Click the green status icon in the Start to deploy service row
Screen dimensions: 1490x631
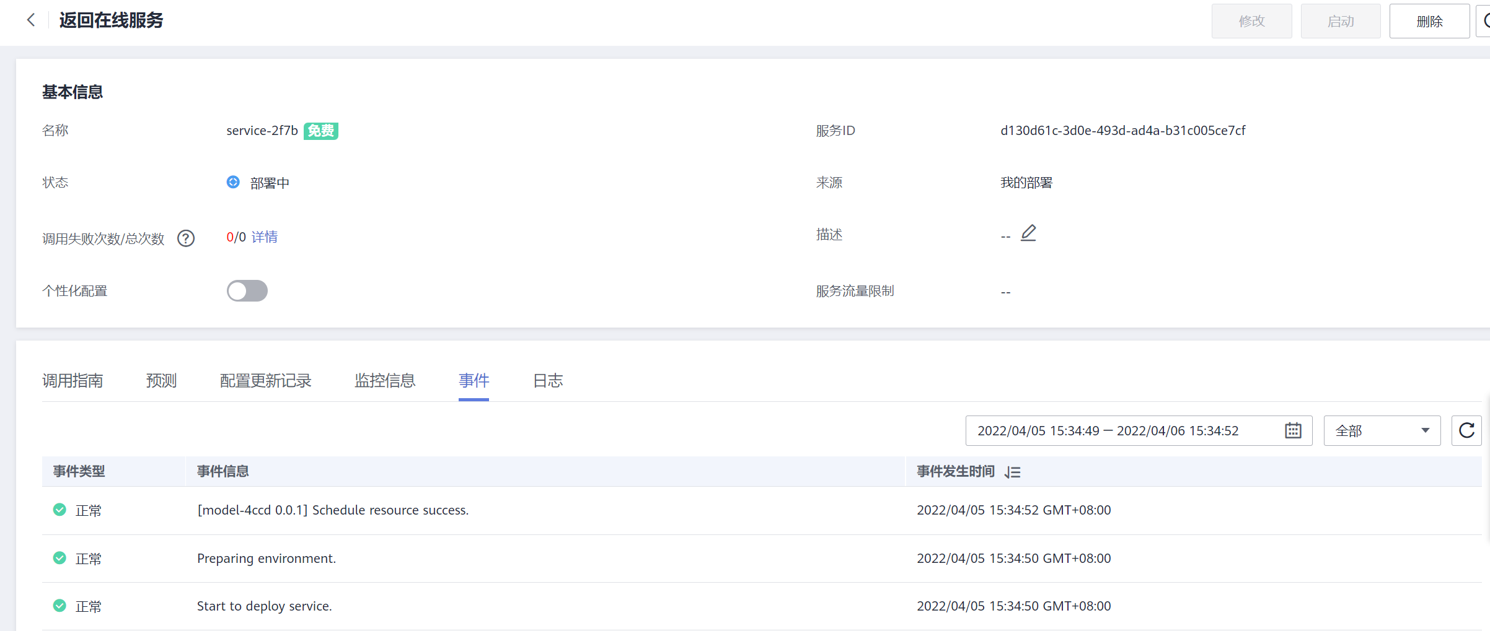click(60, 606)
